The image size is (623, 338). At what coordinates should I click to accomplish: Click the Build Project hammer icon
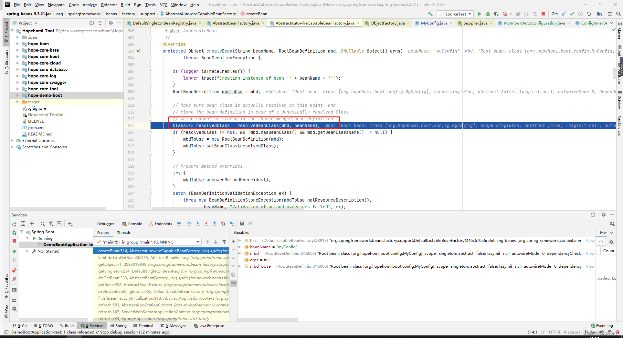(430, 14)
